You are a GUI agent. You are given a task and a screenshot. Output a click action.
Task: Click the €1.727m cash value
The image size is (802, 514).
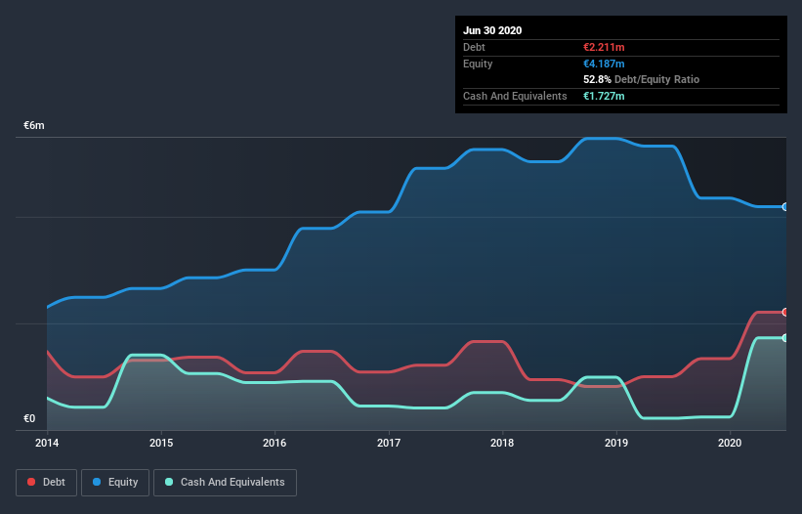604,96
